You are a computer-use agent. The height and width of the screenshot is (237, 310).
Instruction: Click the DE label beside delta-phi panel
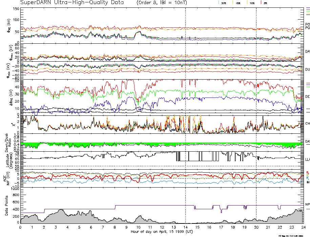pyautogui.click(x=307, y=97)
